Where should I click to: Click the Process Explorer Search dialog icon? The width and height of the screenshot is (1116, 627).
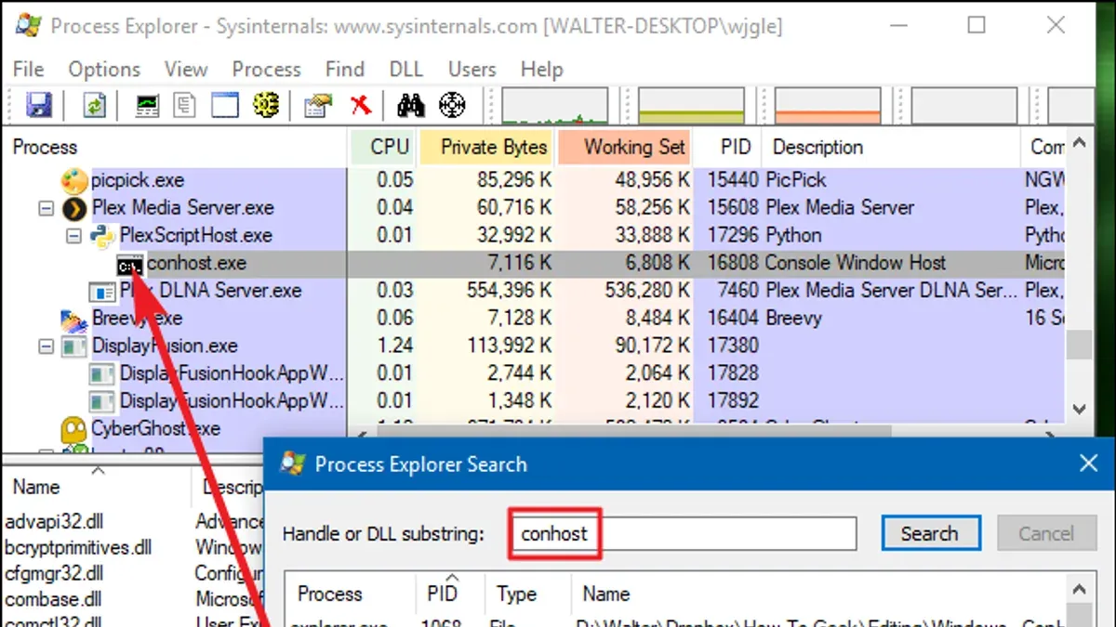pyautogui.click(x=294, y=464)
